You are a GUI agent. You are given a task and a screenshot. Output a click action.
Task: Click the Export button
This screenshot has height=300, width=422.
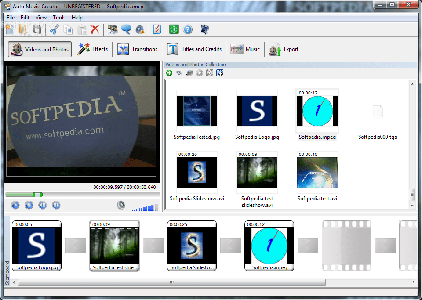tap(284, 49)
